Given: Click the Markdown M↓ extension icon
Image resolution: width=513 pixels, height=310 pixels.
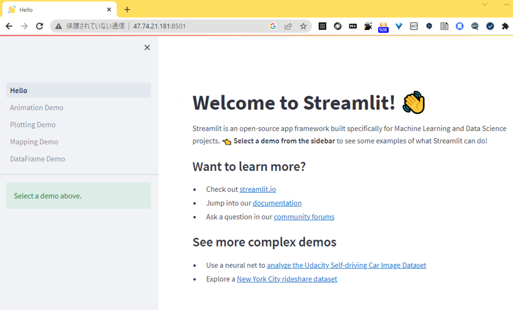Looking at the screenshot, I should click(x=353, y=26).
